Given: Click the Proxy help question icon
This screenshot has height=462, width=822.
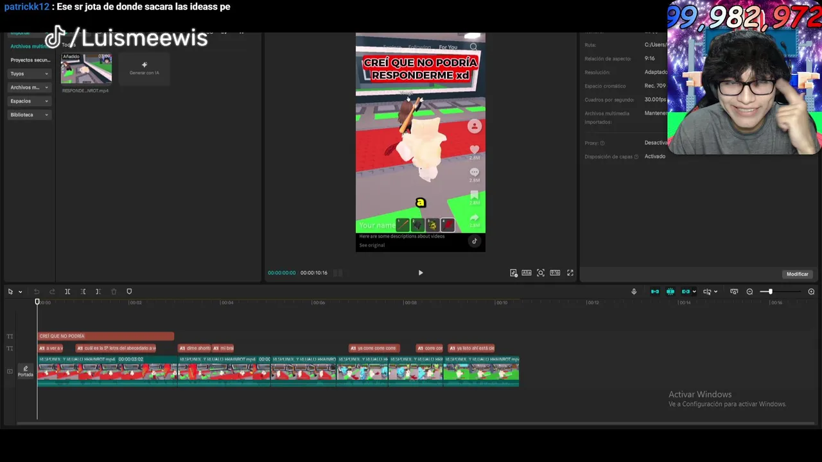Looking at the screenshot, I should pyautogui.click(x=602, y=143).
